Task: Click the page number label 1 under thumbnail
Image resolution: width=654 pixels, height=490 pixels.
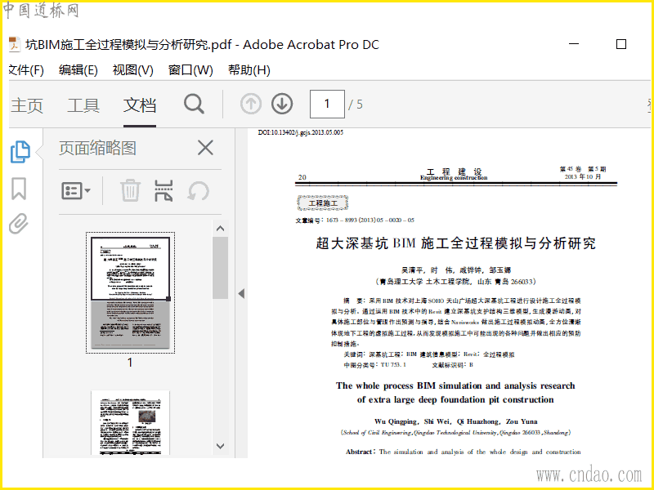Action: [130, 363]
